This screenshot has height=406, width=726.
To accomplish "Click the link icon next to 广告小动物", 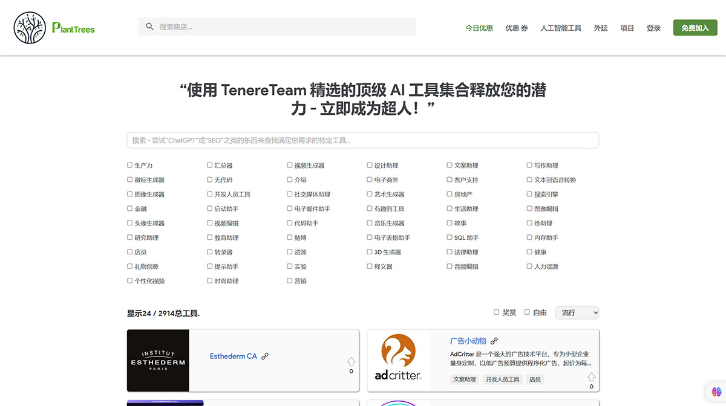I will coord(494,340).
